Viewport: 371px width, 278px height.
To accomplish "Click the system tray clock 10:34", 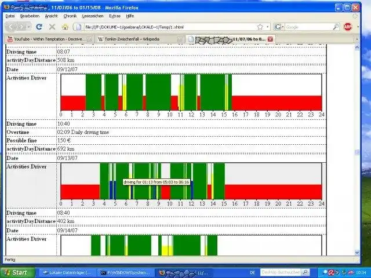I will pyautogui.click(x=359, y=273).
